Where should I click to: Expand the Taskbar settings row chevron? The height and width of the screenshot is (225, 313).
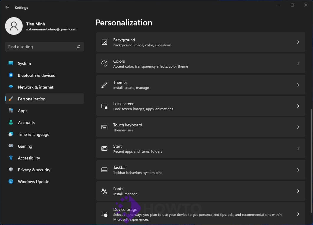click(298, 169)
